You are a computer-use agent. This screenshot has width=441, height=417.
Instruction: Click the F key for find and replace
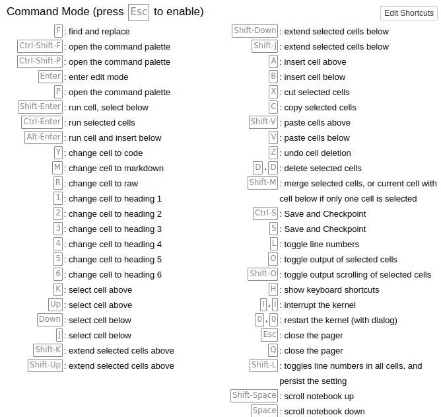(58, 31)
